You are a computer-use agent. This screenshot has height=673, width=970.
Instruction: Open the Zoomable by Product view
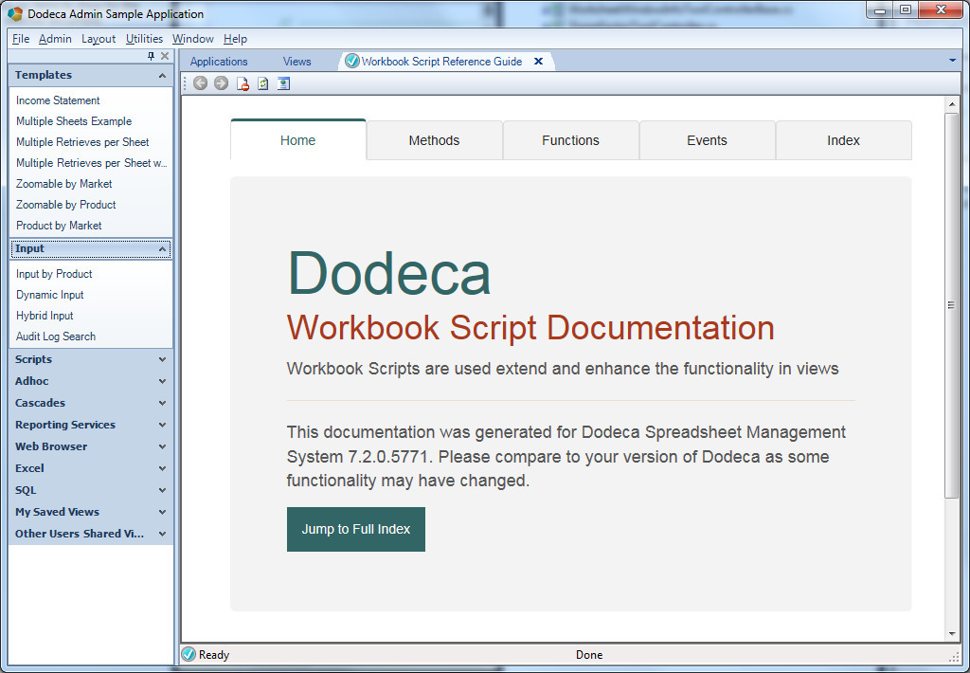(x=65, y=205)
